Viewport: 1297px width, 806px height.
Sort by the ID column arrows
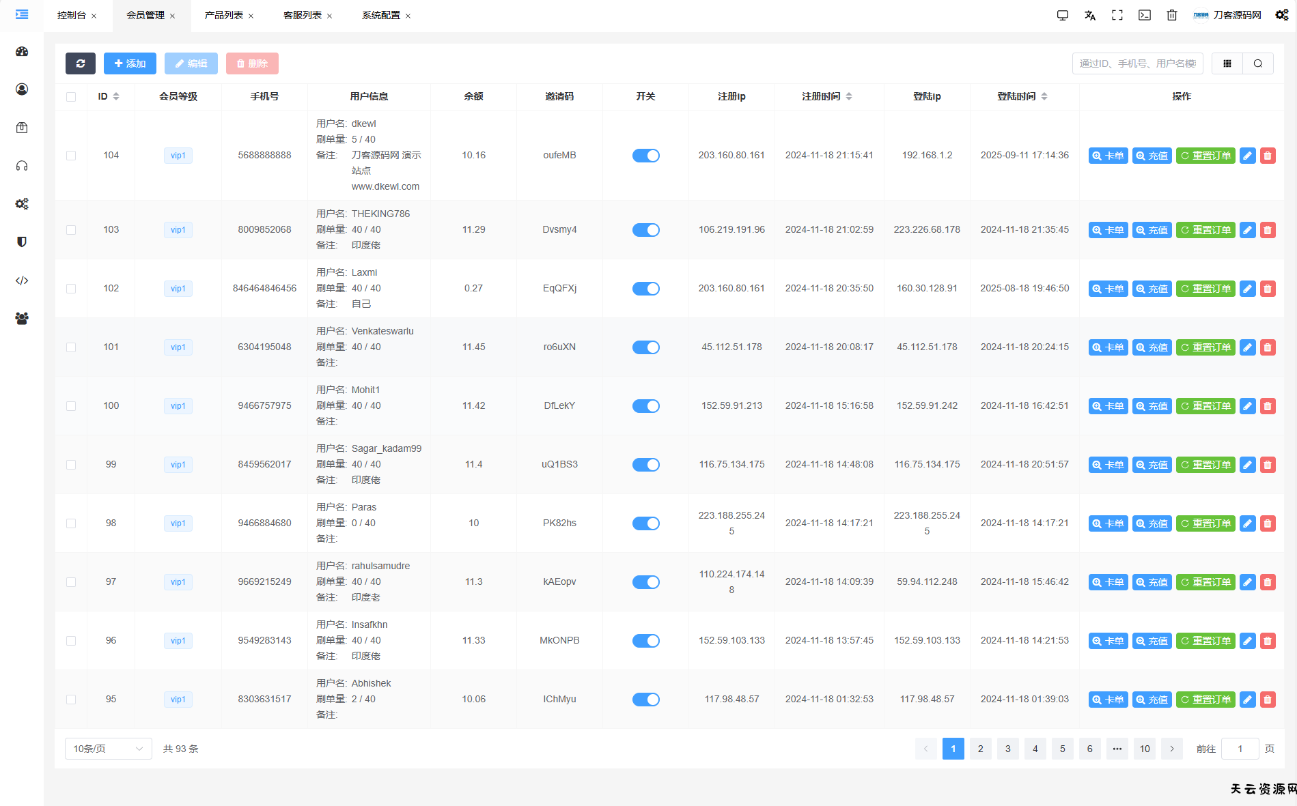tap(116, 96)
